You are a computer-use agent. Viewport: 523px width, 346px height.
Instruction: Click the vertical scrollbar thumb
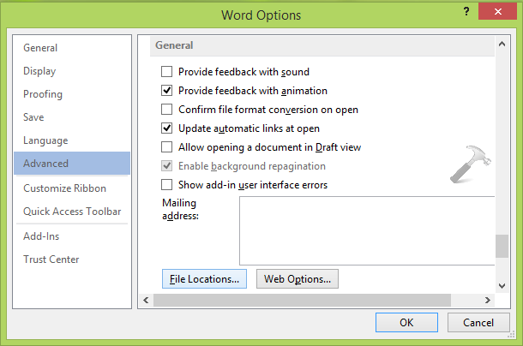point(502,246)
